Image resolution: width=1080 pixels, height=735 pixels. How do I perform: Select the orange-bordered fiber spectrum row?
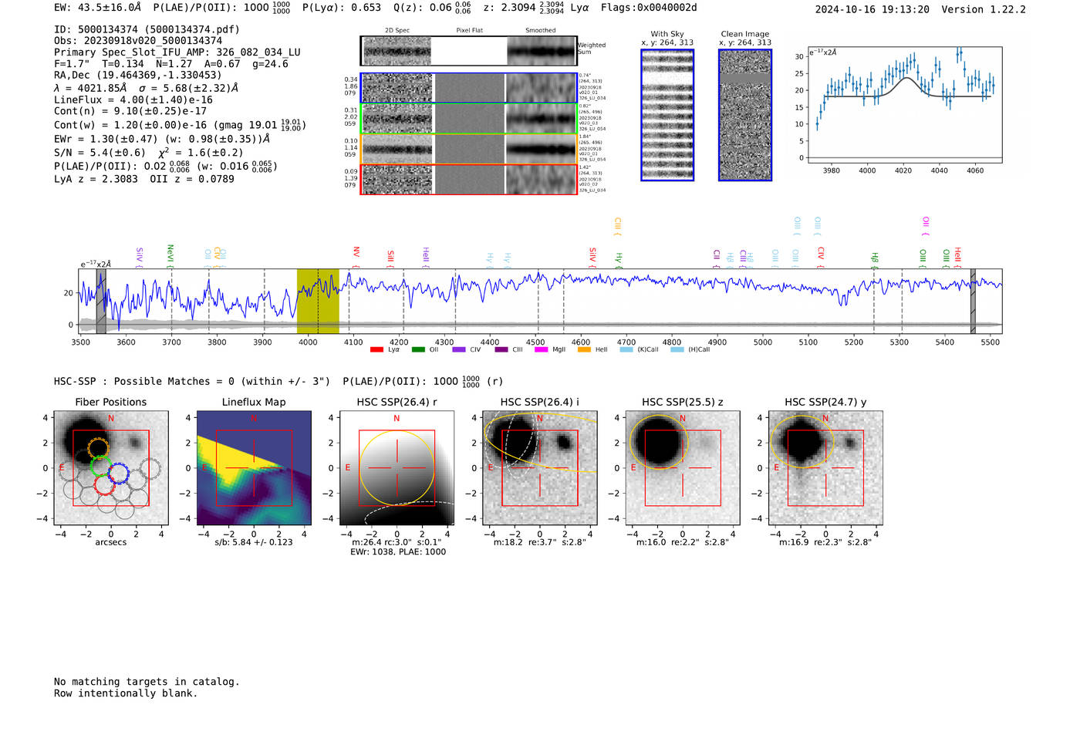coord(469,149)
